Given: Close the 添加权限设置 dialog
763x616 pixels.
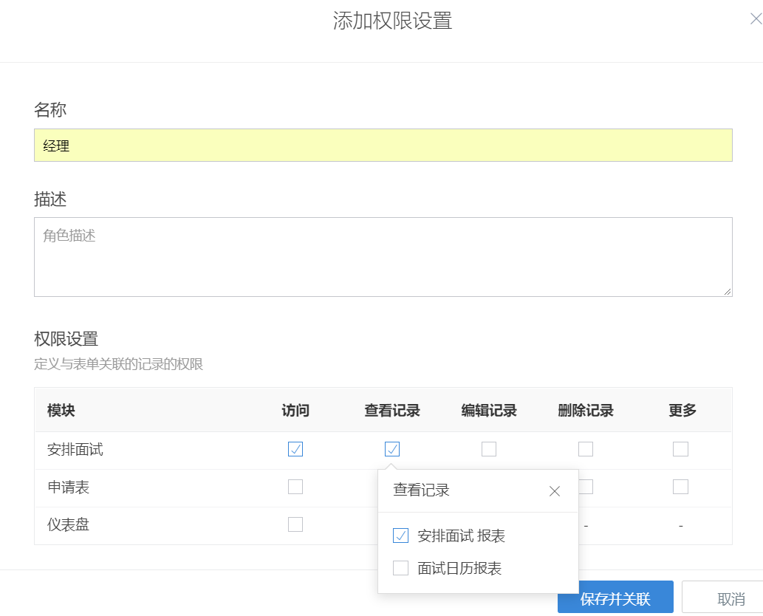Looking at the screenshot, I should (x=755, y=20).
